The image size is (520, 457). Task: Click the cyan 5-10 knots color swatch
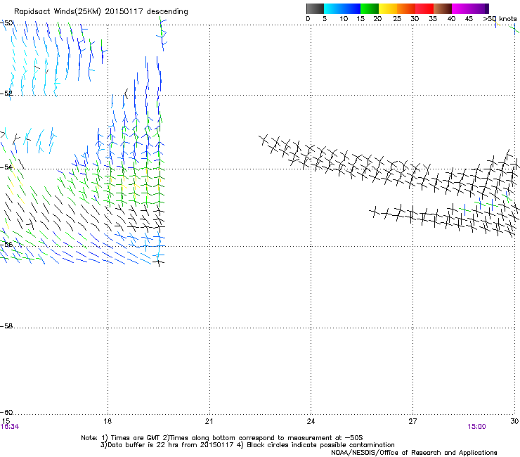pos(333,8)
